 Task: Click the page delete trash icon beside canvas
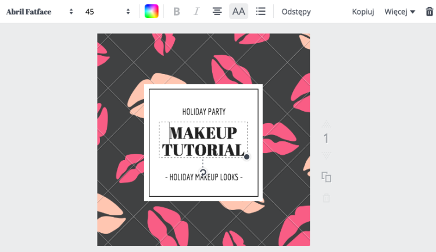click(327, 198)
